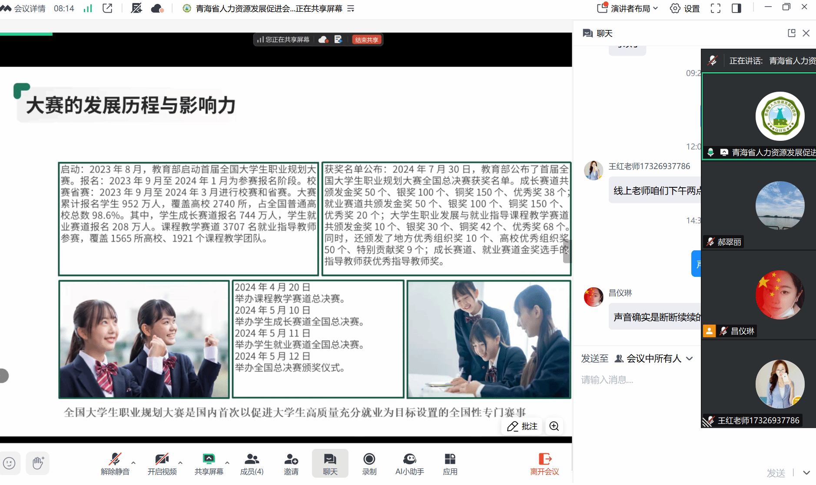
Task: Click the host badge icon on 昌仪琳 tile
Action: (709, 331)
